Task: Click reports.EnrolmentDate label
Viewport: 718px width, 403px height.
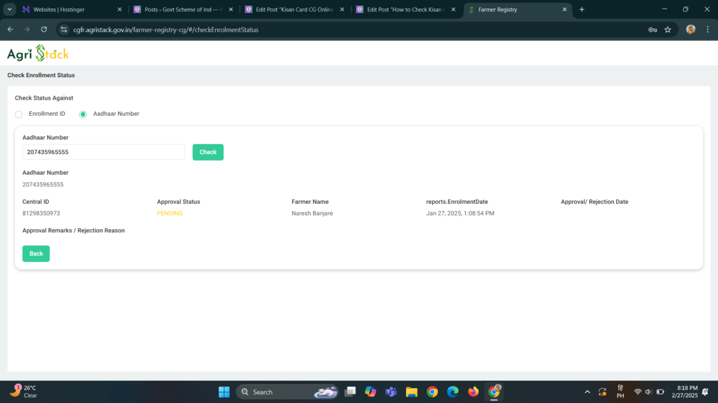Action: tap(458, 202)
